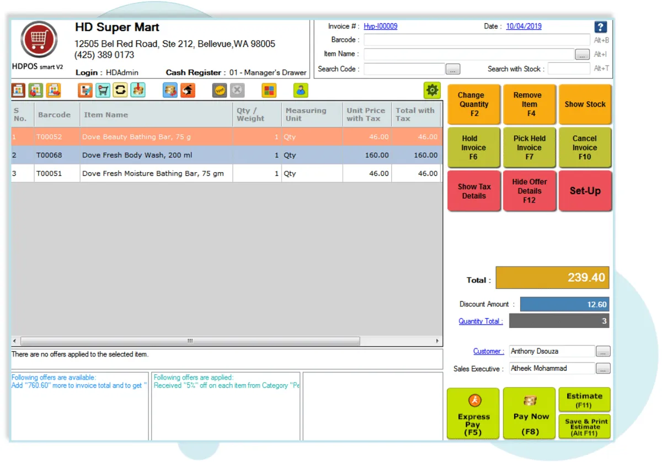Click Cancel Invoice F10 button
Image resolution: width=662 pixels, height=462 pixels.
[x=585, y=147]
